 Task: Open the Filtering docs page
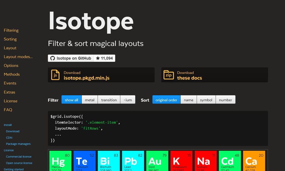pos(11,30)
